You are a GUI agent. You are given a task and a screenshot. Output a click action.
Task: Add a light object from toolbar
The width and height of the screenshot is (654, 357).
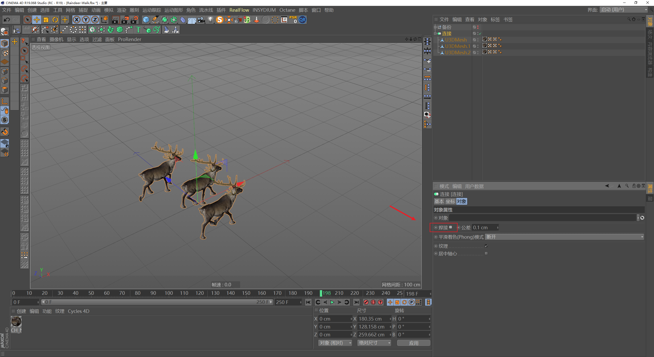point(210,20)
